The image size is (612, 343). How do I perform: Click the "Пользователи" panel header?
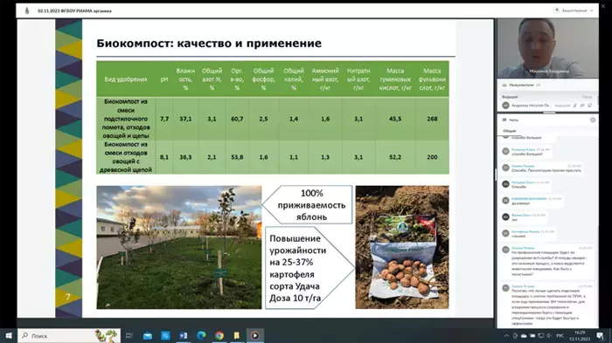[x=521, y=85]
